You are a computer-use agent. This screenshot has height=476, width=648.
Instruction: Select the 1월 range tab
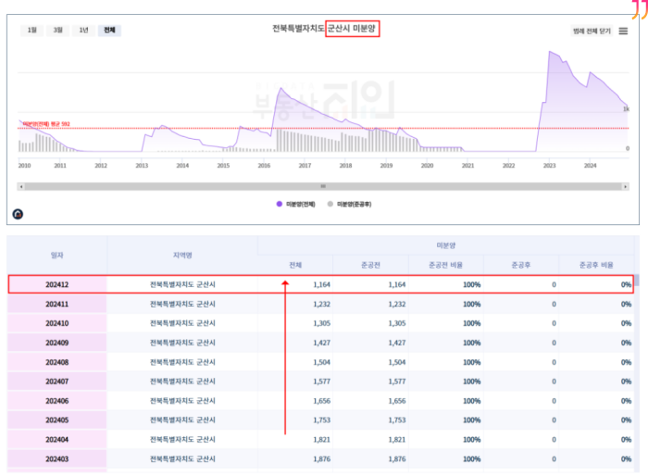coord(31,31)
